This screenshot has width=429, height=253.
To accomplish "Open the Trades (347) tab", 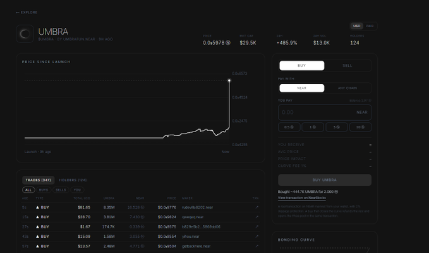I will click(x=39, y=180).
